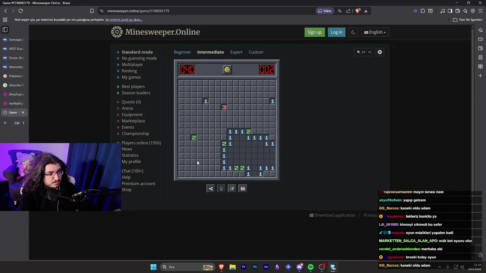
Task: Open the Minesweeper.Online home logo
Action: [156, 32]
